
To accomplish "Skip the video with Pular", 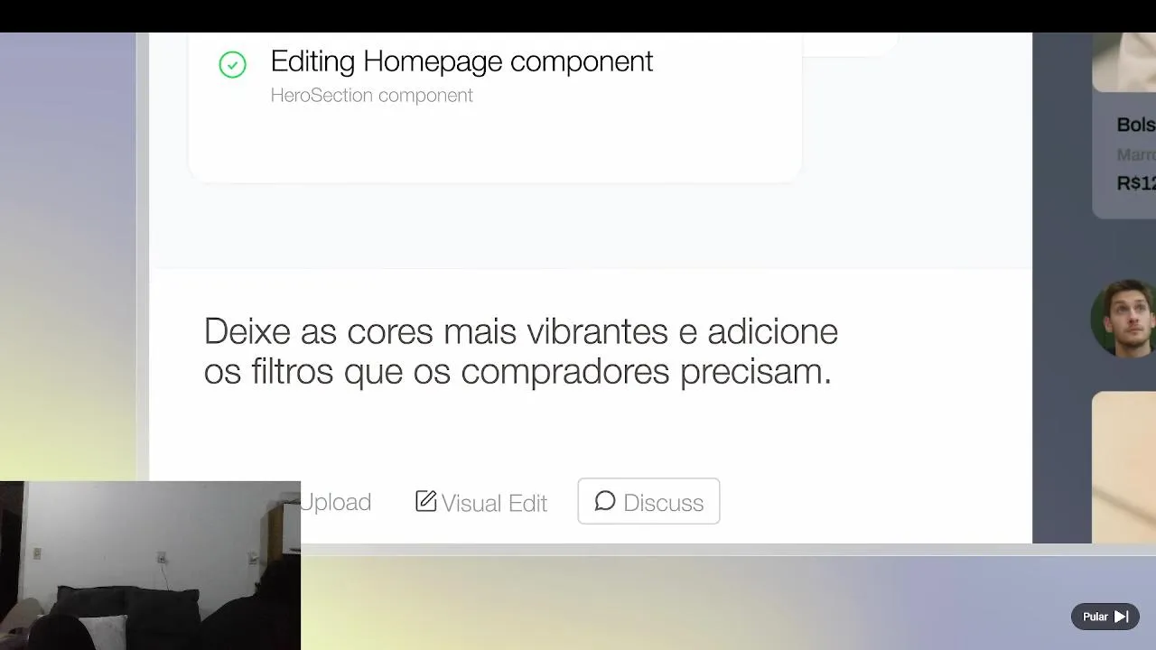I will click(1105, 617).
